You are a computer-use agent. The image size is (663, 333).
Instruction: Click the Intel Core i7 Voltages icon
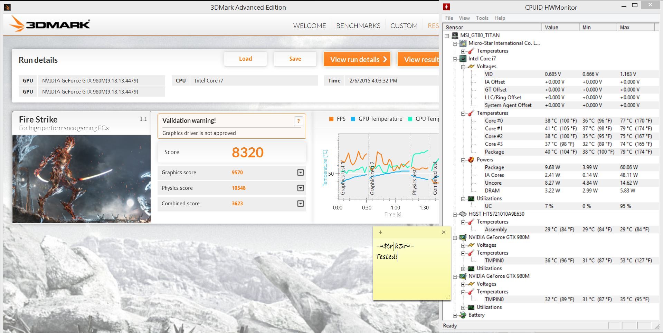point(471,66)
